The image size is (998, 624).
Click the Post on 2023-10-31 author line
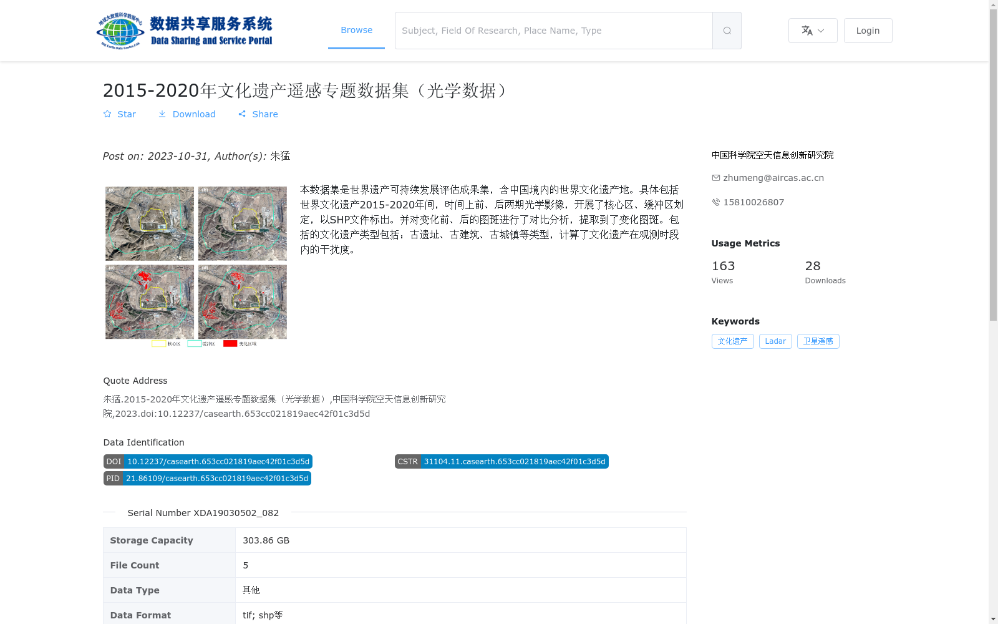(196, 156)
